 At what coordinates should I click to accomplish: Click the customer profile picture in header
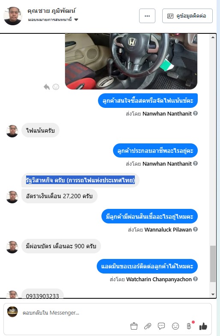13,16
